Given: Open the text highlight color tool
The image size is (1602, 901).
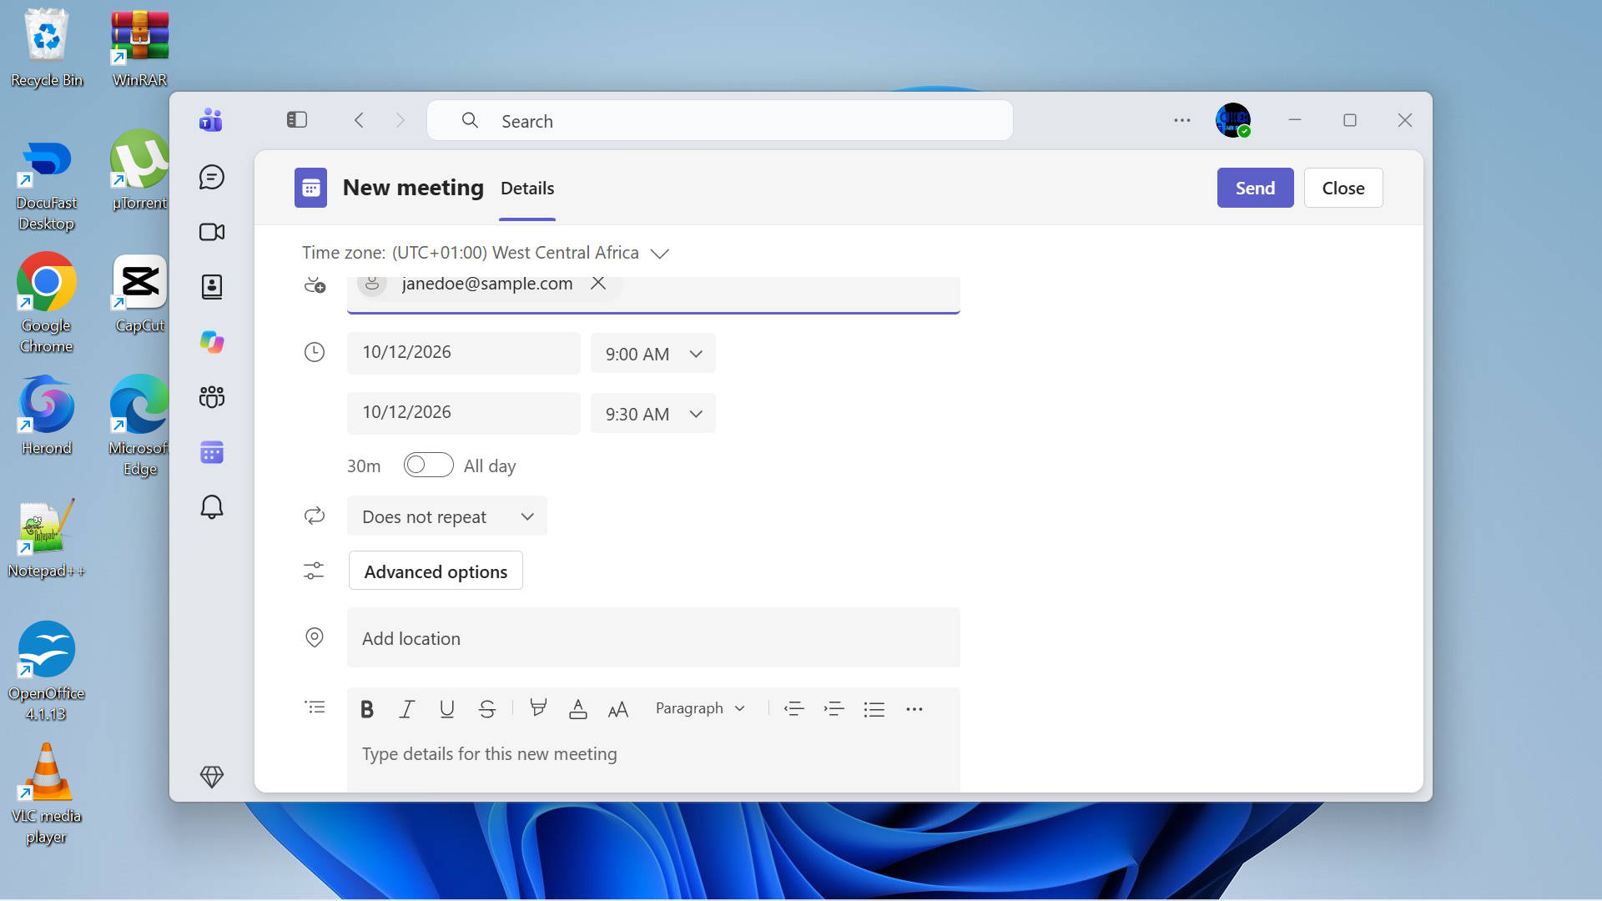Looking at the screenshot, I should coord(538,709).
